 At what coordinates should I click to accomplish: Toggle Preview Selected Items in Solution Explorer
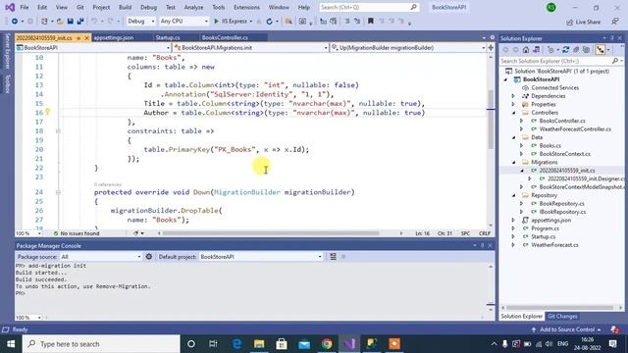pos(600,50)
